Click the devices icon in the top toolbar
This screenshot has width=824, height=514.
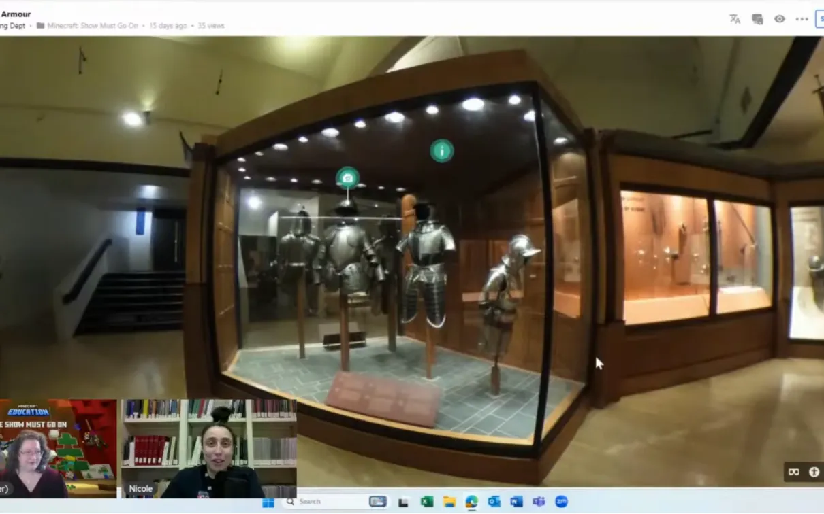[757, 19]
